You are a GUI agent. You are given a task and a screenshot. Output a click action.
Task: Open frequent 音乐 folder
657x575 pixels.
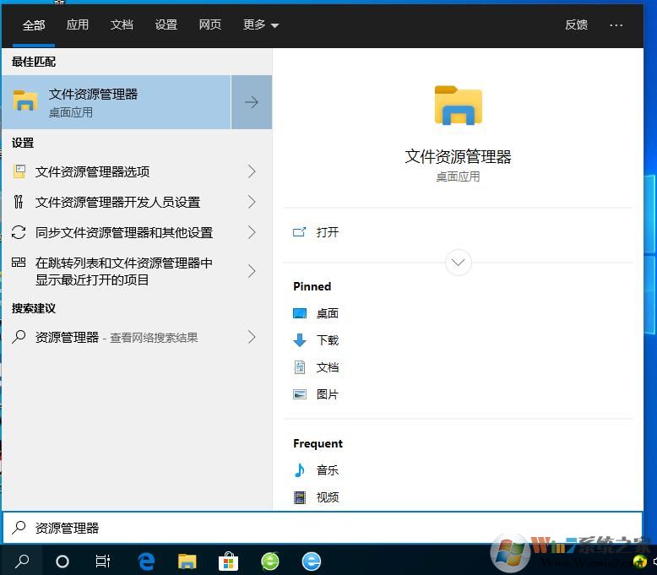(328, 470)
